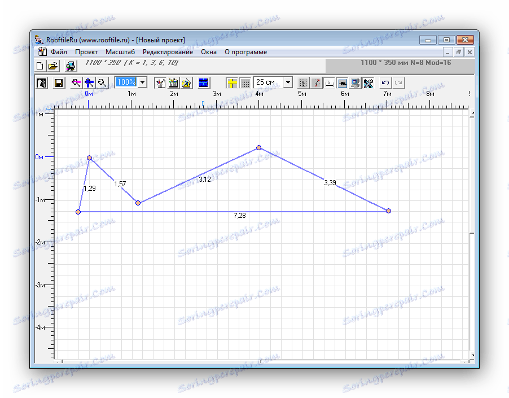Restore the inner project document window

coord(459,52)
